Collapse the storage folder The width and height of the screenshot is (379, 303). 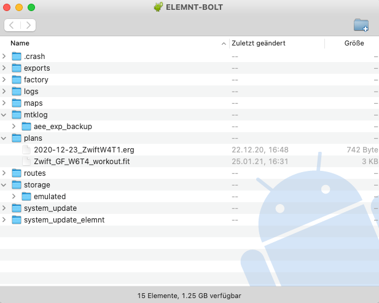4,185
